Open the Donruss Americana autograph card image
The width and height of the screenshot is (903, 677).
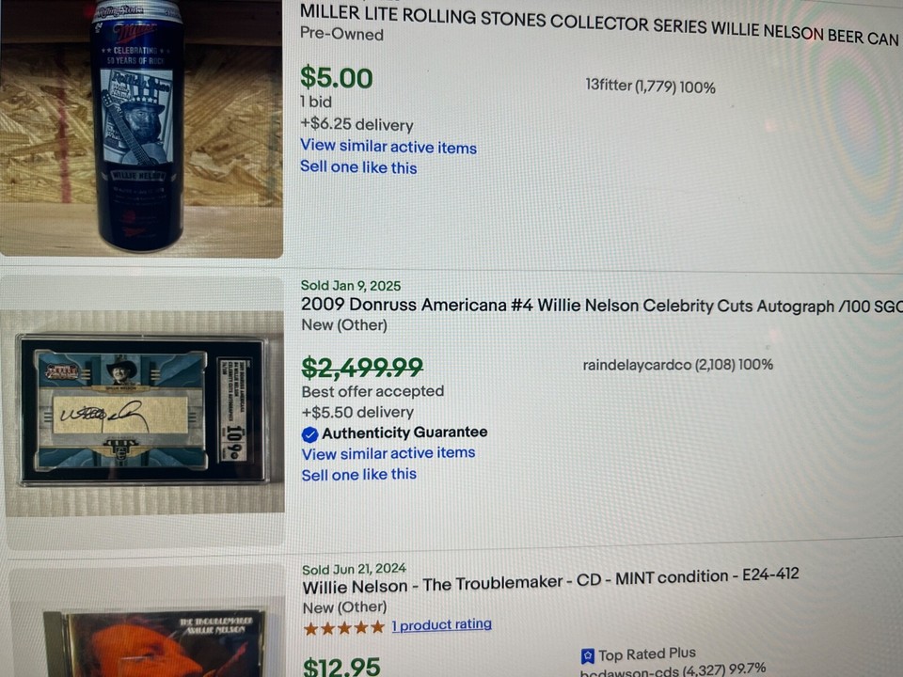144,412
